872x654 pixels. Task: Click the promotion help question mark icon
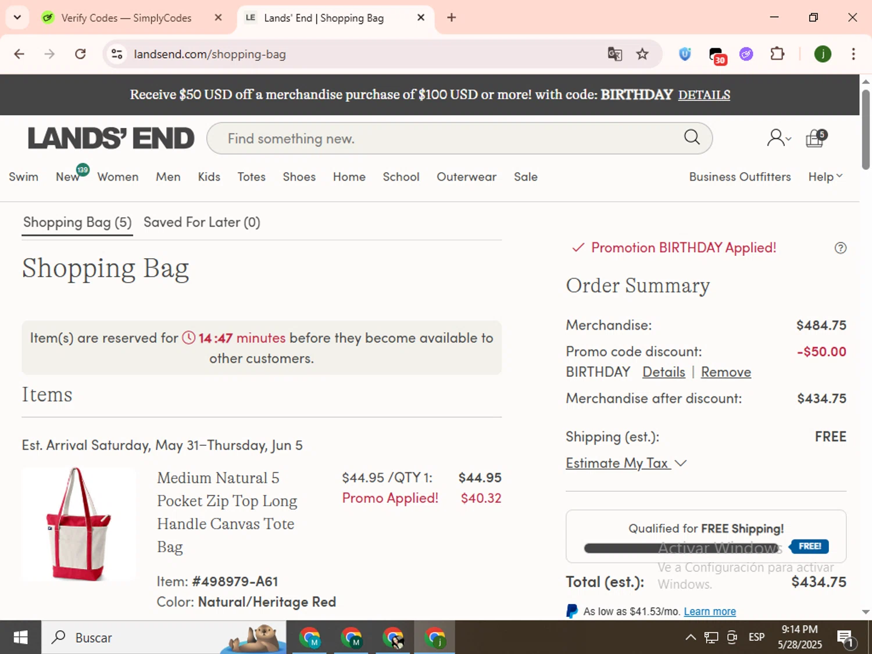pyautogui.click(x=840, y=248)
